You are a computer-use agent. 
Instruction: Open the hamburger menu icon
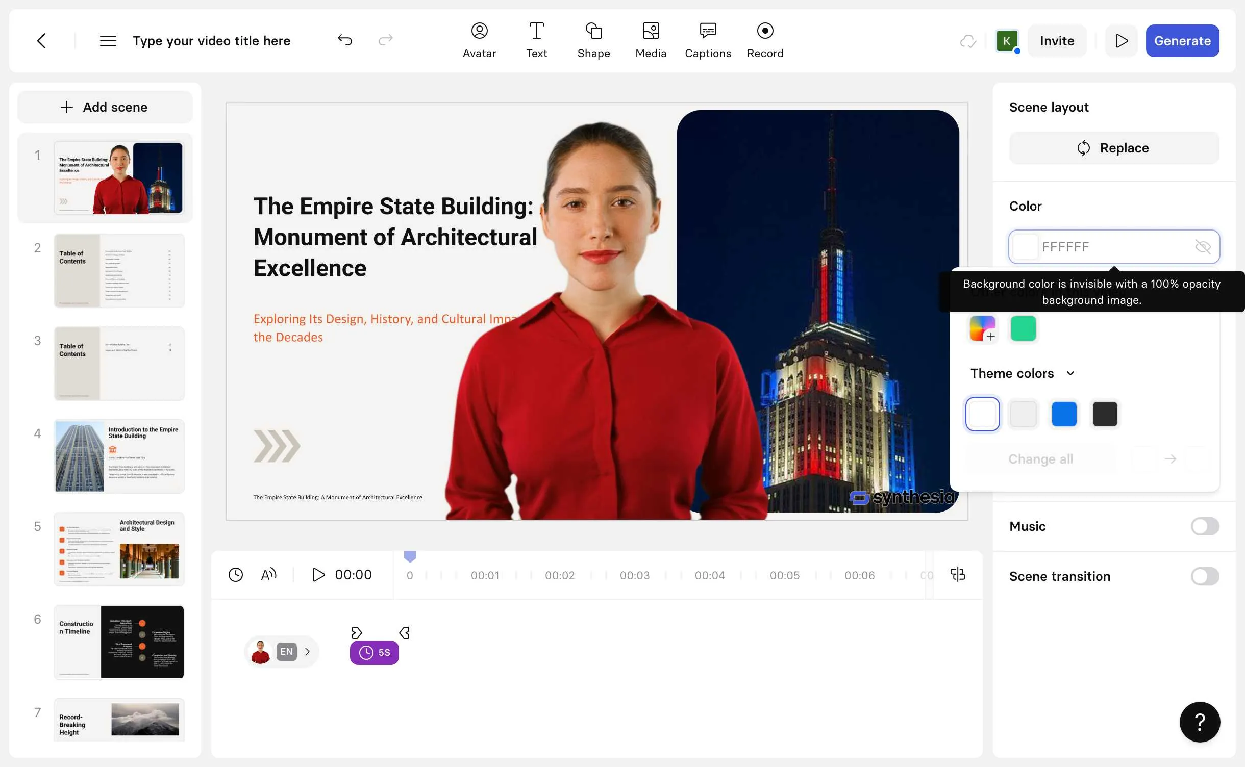coord(108,41)
